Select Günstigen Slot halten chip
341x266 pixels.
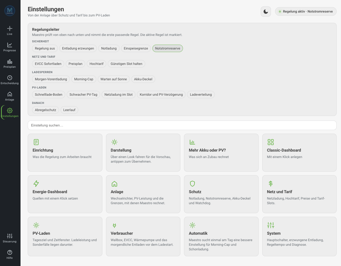126,64
